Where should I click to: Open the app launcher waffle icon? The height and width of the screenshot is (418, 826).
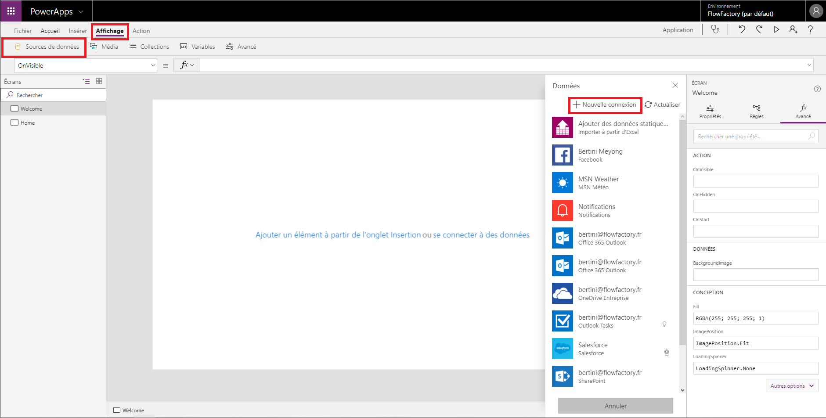pos(11,11)
